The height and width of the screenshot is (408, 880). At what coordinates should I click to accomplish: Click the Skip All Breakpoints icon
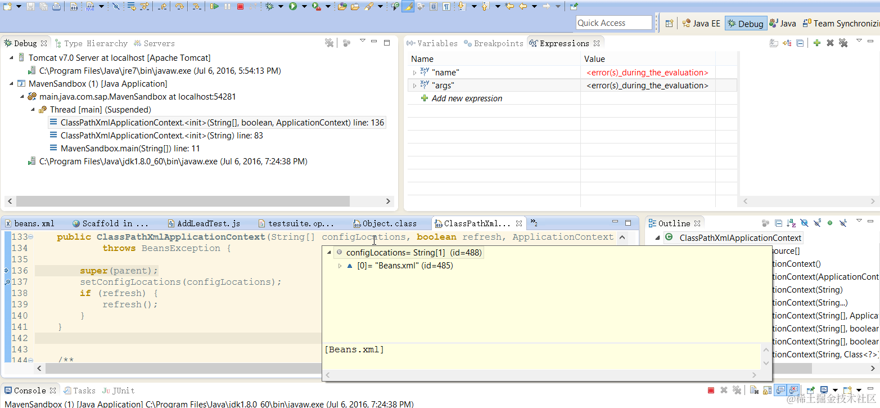(x=116, y=6)
